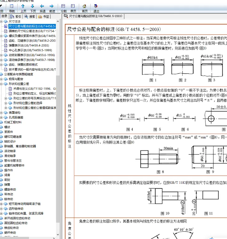Click the 单页 single page icon
The width and height of the screenshot is (227, 239).
point(73,6)
